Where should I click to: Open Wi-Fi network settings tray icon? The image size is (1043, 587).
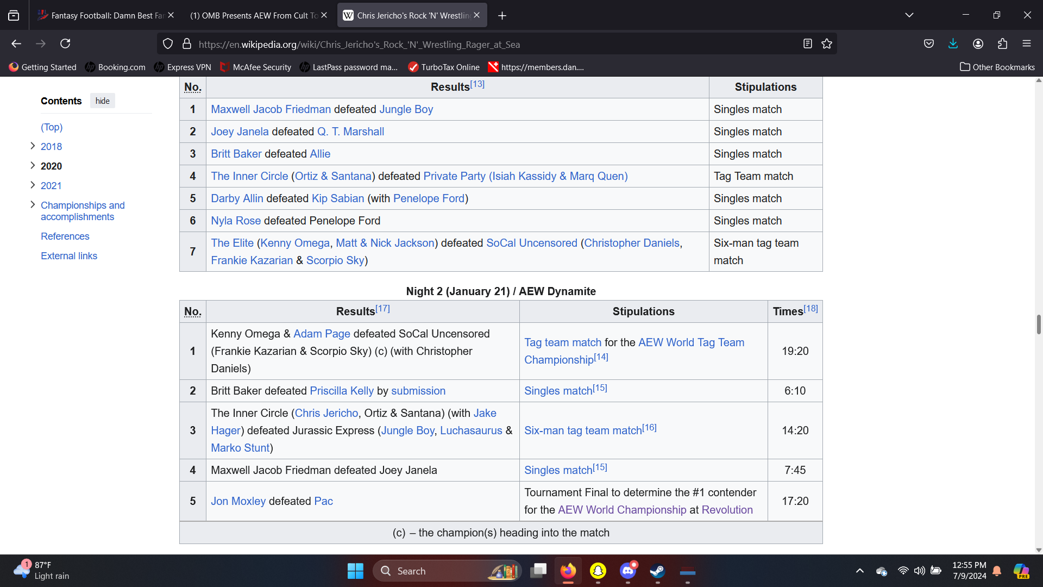point(903,571)
